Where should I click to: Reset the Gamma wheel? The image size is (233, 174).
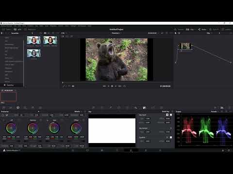[41, 120]
